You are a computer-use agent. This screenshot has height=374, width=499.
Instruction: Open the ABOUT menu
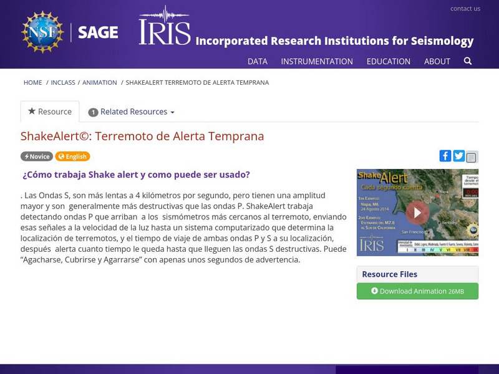point(437,61)
